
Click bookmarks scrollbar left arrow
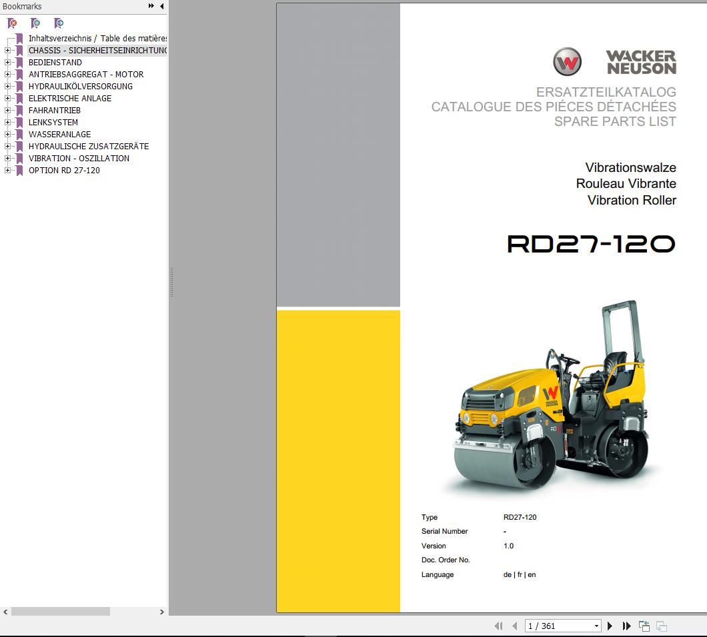[5, 612]
